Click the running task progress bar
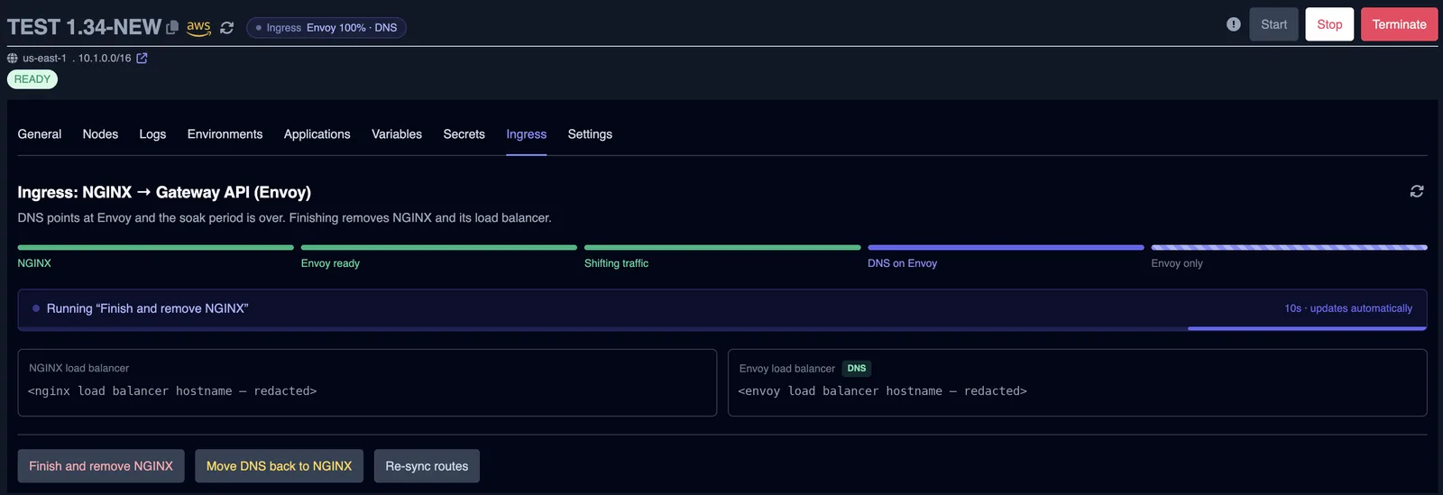 click(x=722, y=328)
